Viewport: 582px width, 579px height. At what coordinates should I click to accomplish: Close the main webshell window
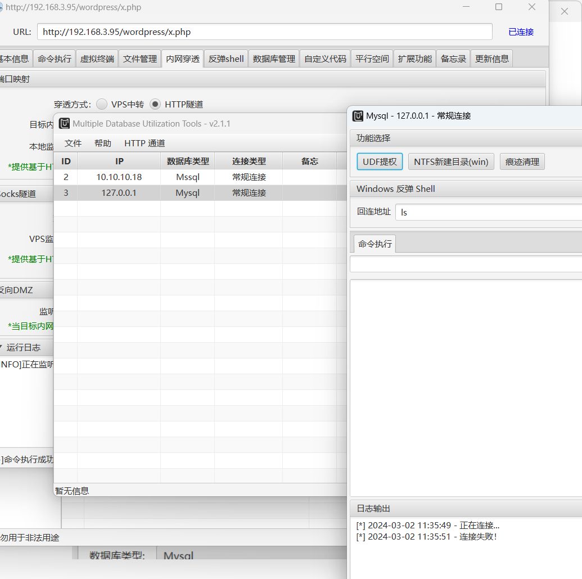531,7
